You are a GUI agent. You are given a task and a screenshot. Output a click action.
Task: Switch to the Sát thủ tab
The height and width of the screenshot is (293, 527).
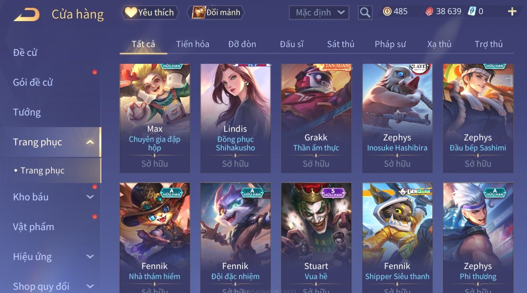tap(341, 44)
